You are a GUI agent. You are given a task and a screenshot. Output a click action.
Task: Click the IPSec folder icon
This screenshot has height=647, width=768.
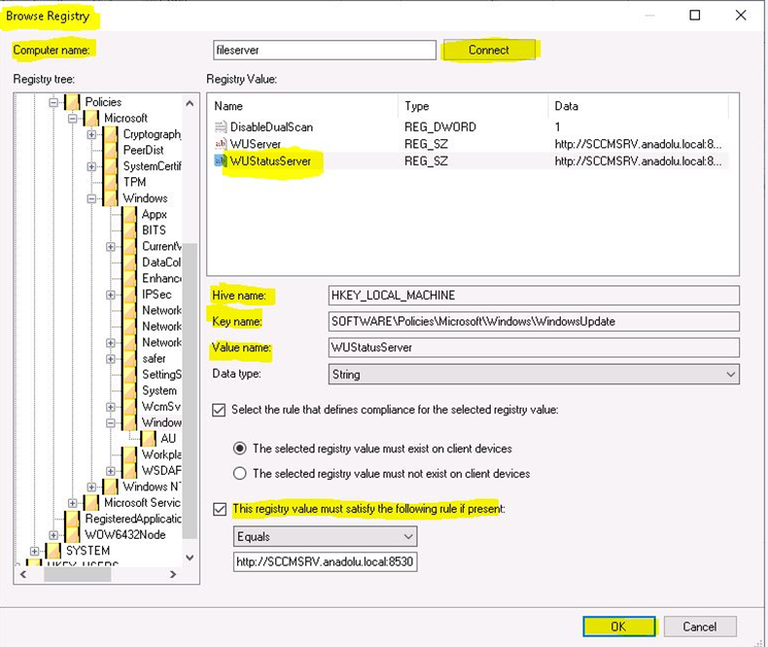[130, 294]
